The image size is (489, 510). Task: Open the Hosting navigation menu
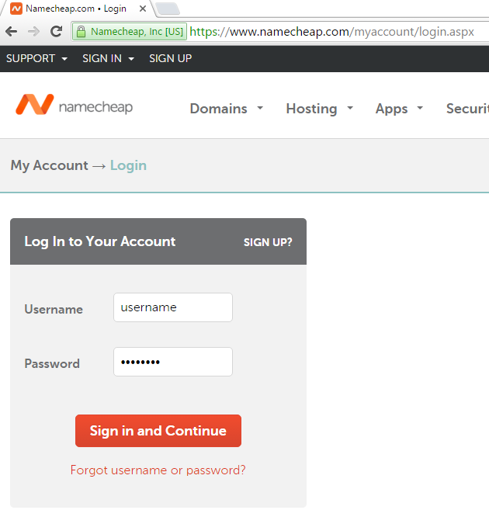pos(319,109)
